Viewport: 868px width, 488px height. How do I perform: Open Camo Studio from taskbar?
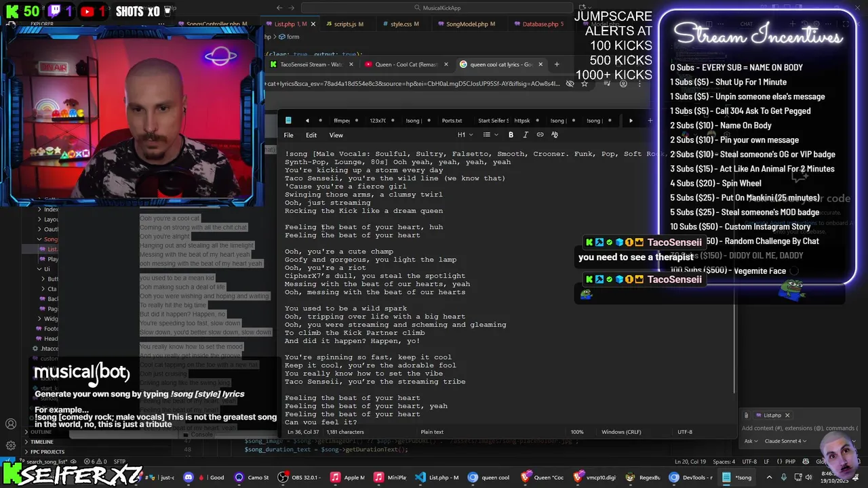tap(252, 477)
